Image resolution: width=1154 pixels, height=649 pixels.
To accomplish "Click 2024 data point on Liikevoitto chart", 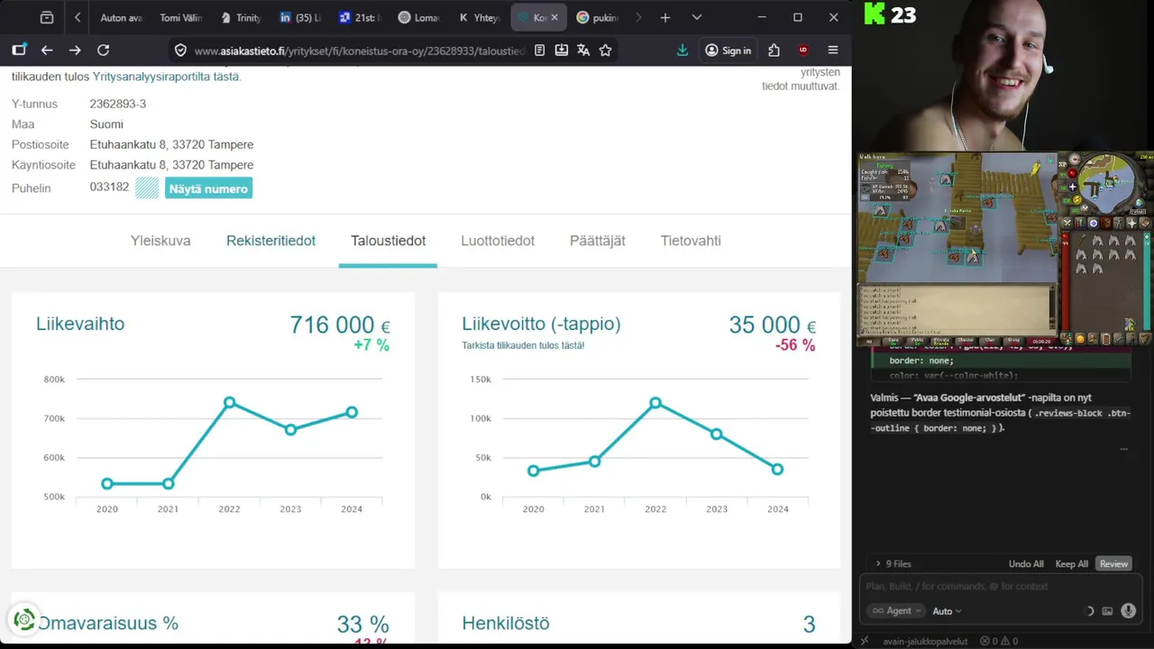I will tap(777, 469).
